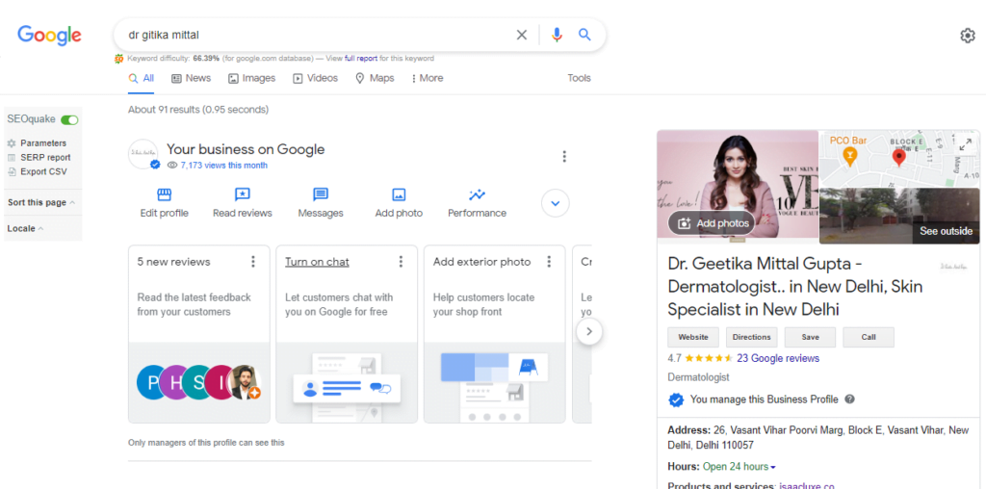Expand Open 24 hours dropdown

[739, 466]
